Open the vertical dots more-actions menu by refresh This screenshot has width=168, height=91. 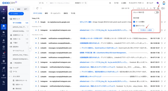click(x=41, y=8)
